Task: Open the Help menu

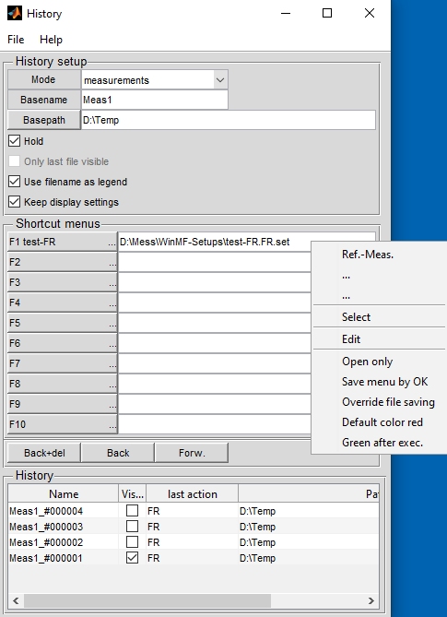Action: coord(51,40)
